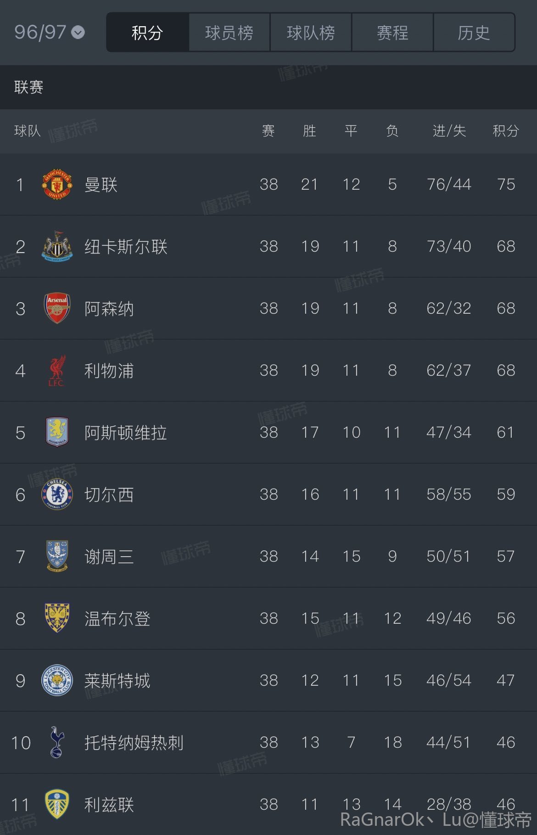Click the 积分 column header
The width and height of the screenshot is (537, 835).
[506, 131]
